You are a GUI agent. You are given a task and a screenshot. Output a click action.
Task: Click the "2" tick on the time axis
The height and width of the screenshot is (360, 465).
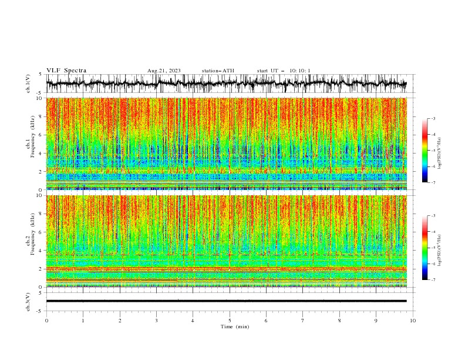(x=120, y=321)
